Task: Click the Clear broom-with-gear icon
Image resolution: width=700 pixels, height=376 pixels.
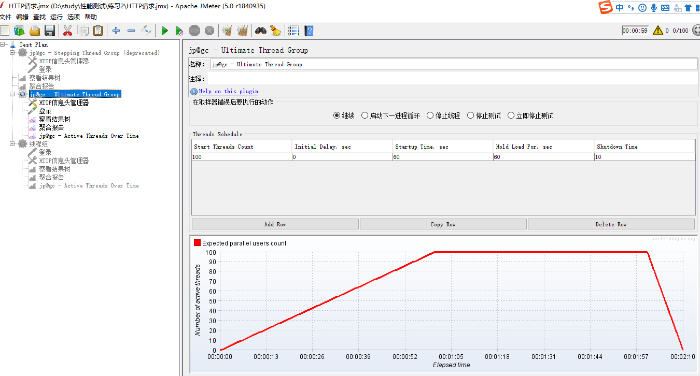Action: pos(227,31)
